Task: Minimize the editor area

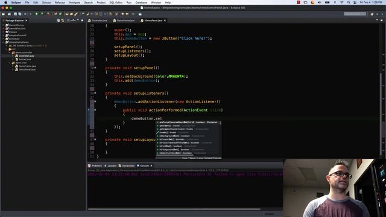Action: (377, 20)
